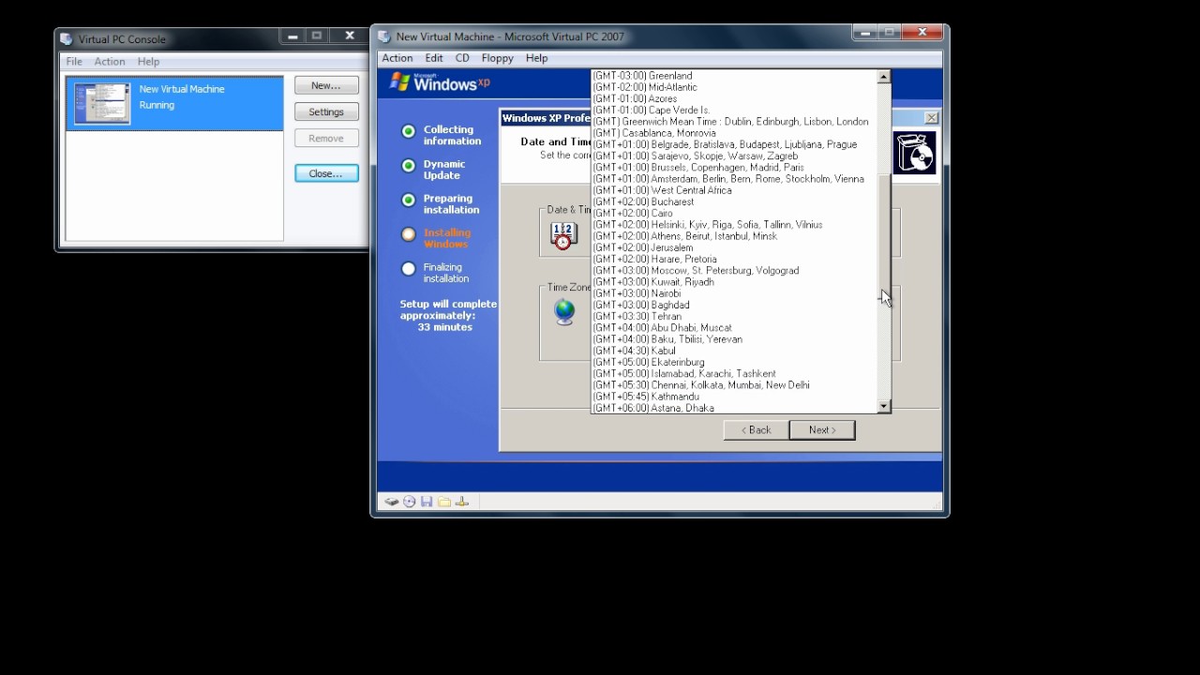This screenshot has width=1200, height=675.
Task: Open the Help menu in virtual machine window
Action: 537,58
